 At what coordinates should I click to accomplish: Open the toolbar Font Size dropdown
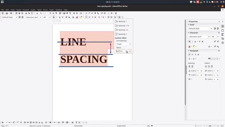point(50,17)
